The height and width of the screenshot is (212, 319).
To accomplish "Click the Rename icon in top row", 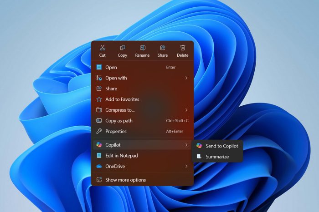I will (142, 48).
